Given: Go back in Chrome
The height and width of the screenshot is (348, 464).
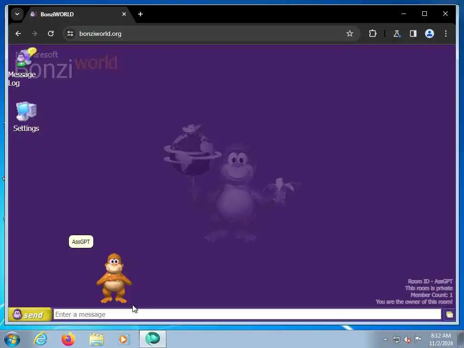Looking at the screenshot, I should pyautogui.click(x=18, y=34).
